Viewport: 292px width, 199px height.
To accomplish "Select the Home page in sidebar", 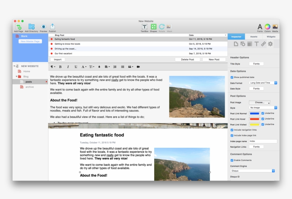I will coord(30,71).
